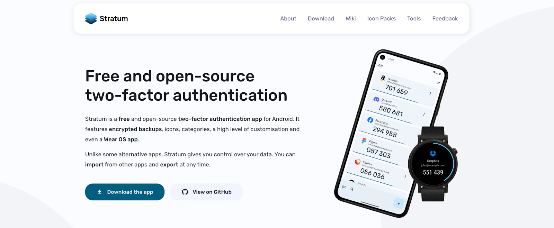The width and height of the screenshot is (554, 228).
Task: Click the sort icon on phone screen
Action: [438, 83]
